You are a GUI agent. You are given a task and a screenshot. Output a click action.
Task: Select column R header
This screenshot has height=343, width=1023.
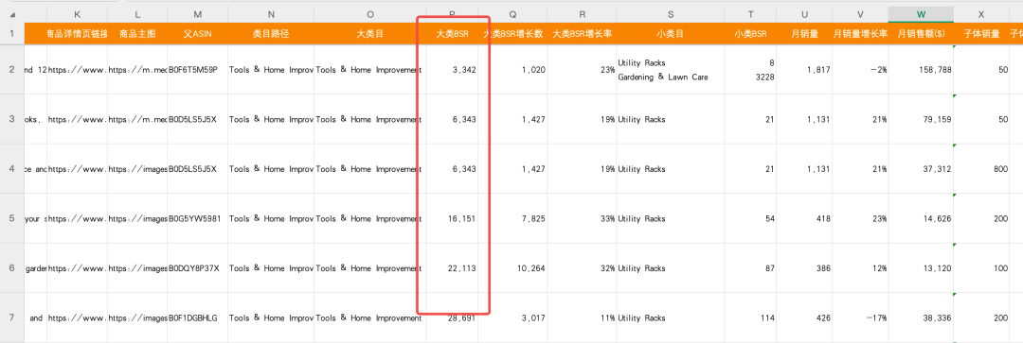tap(582, 14)
